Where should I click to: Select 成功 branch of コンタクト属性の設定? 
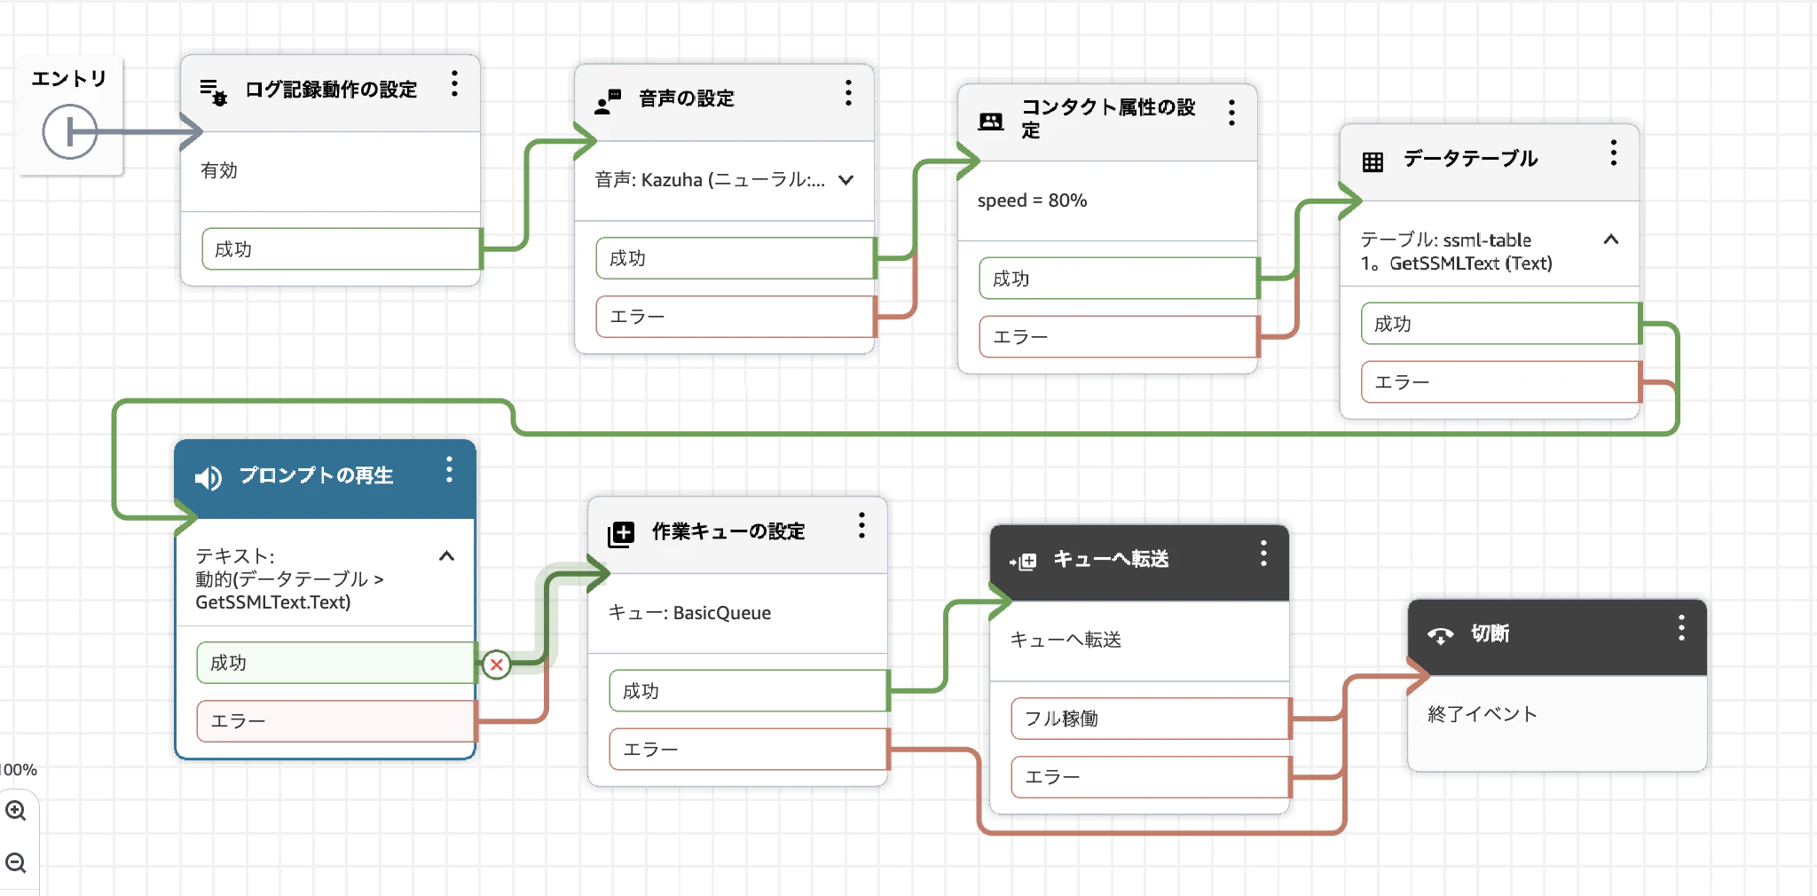(x=1119, y=279)
